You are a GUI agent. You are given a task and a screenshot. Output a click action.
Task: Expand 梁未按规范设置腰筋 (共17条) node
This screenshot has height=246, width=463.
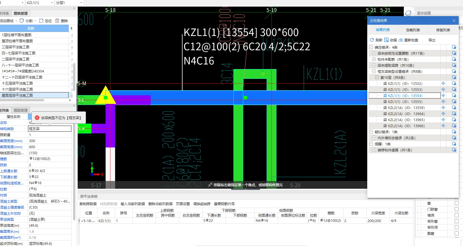click(x=374, y=53)
